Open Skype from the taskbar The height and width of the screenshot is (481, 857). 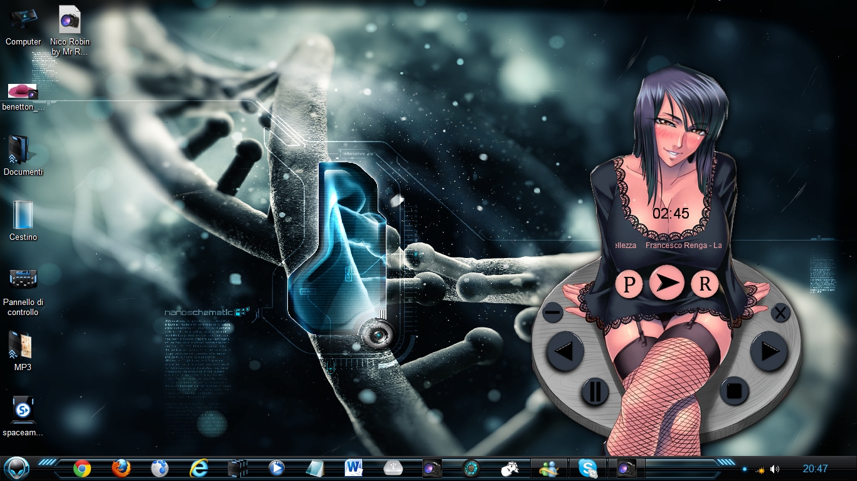coord(588,468)
